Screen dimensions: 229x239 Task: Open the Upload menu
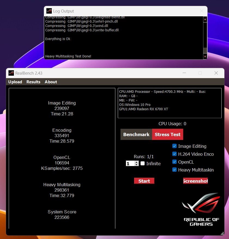coord(15,82)
